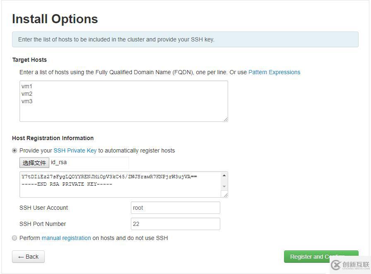Image resolution: width=371 pixels, height=274 pixels.
Task: Click the scroll-down arrow in the private key box
Action: click(224, 187)
